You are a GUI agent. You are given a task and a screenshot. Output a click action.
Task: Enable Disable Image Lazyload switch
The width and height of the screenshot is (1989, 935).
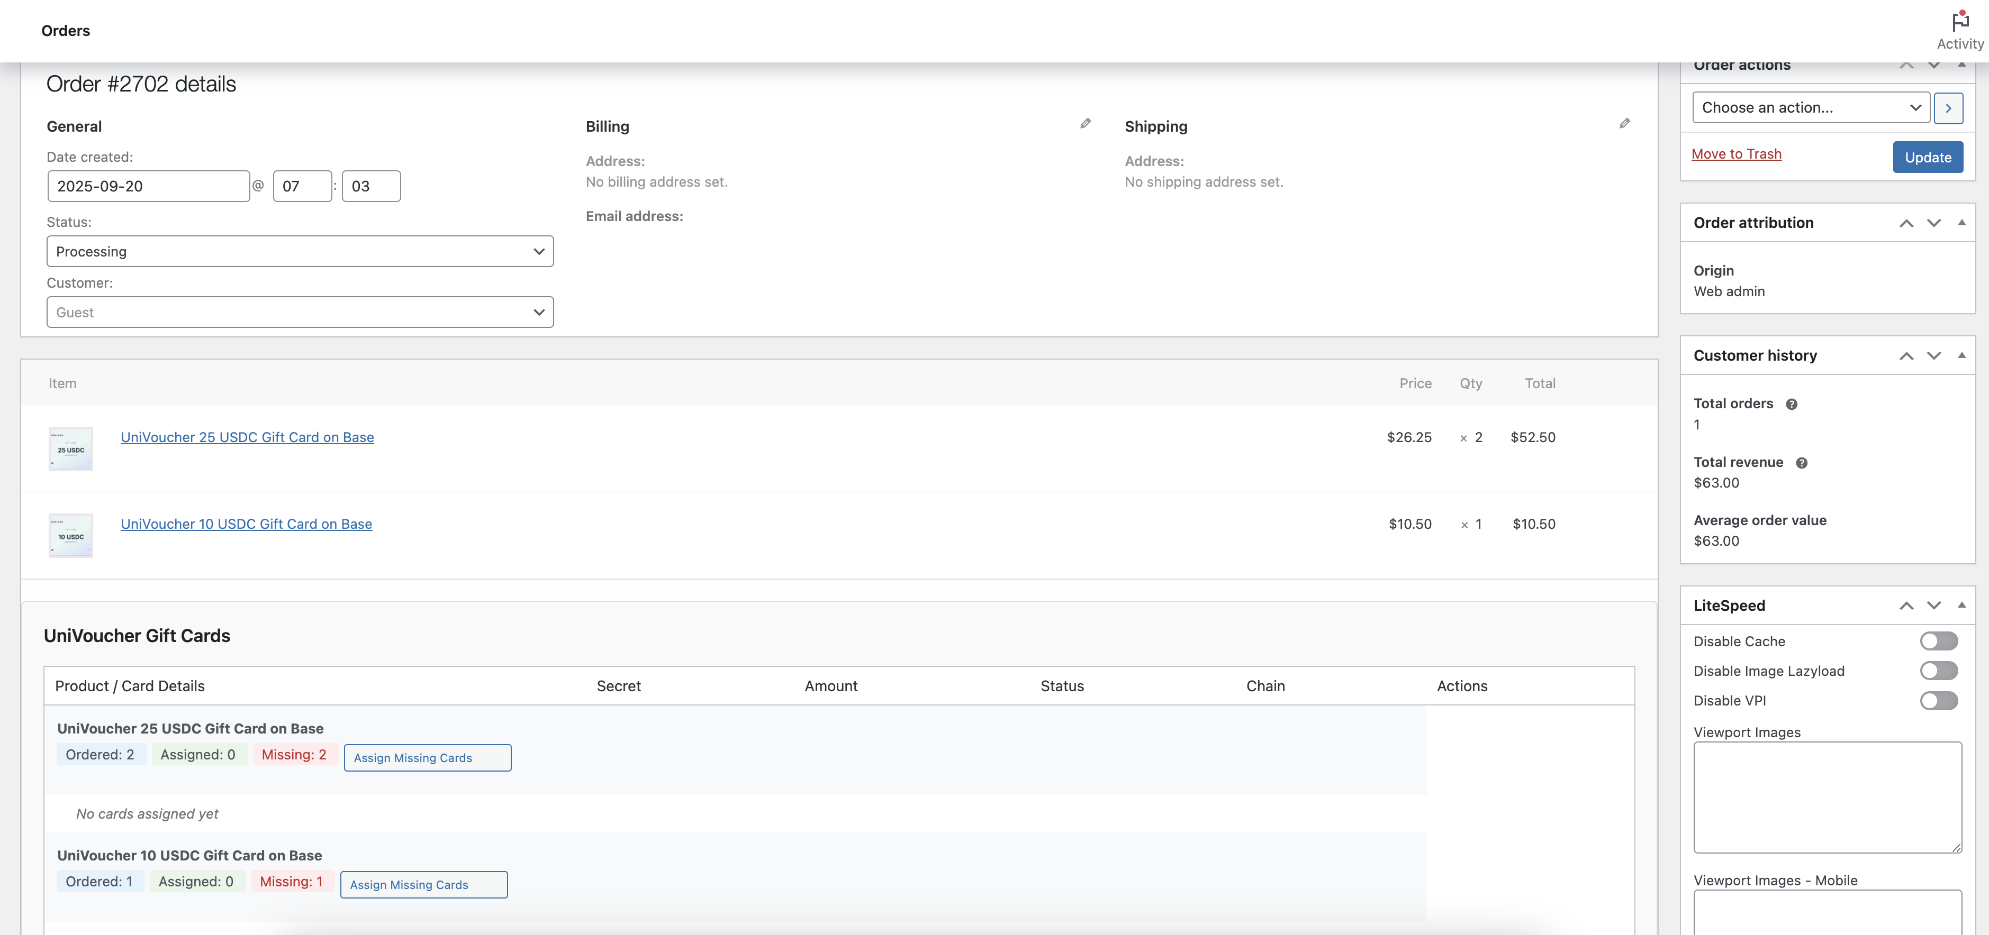(1938, 671)
